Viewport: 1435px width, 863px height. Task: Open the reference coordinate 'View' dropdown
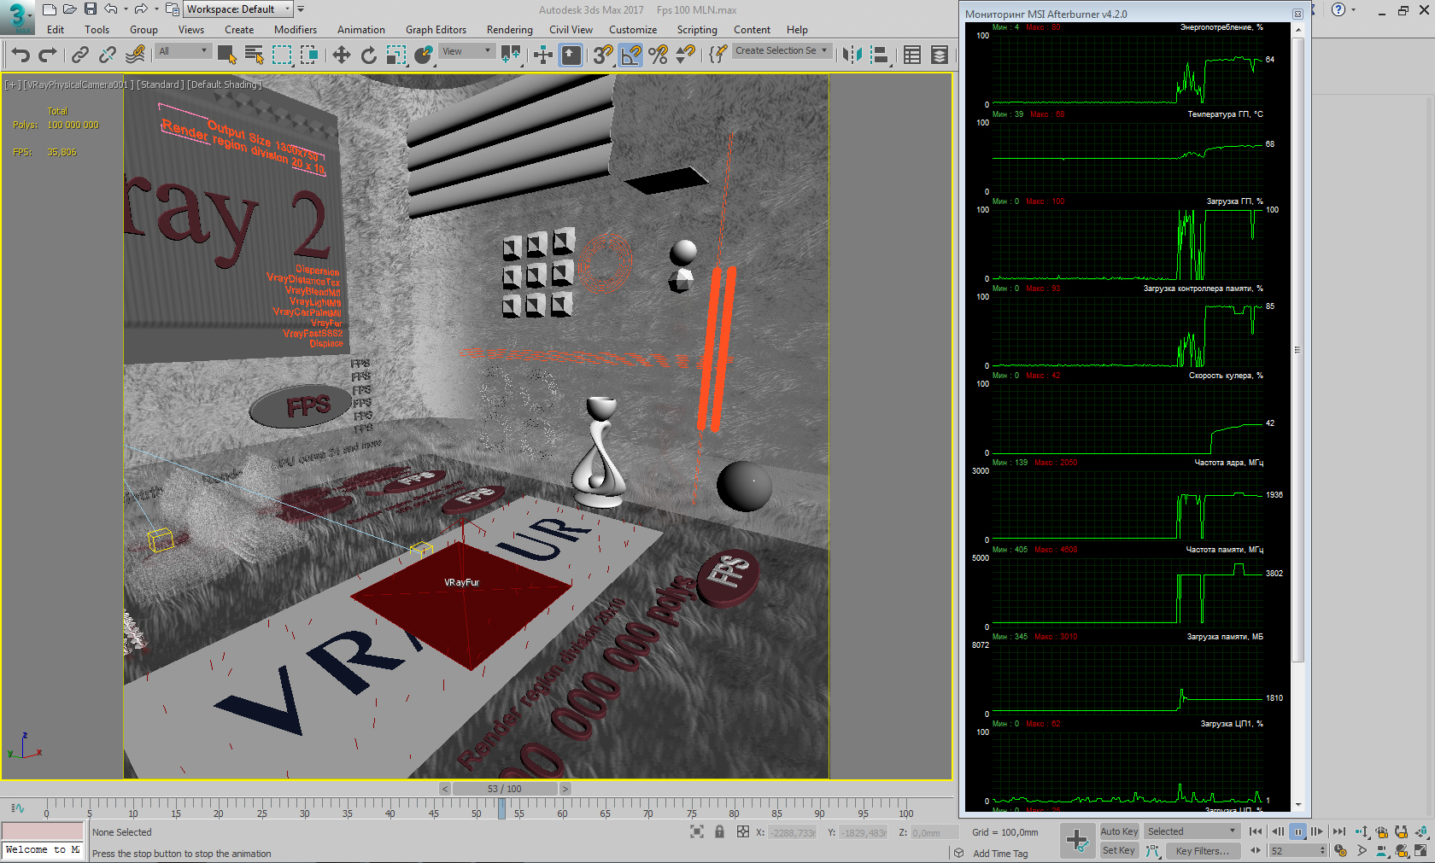[x=466, y=51]
